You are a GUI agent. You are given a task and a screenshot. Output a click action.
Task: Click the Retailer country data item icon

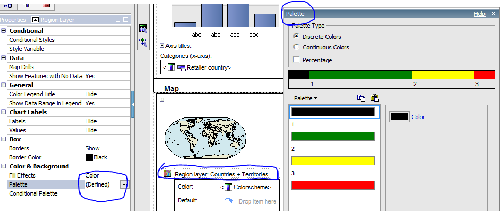(181, 67)
